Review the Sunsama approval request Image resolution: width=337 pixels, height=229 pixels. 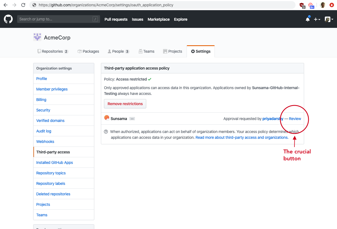(x=295, y=119)
